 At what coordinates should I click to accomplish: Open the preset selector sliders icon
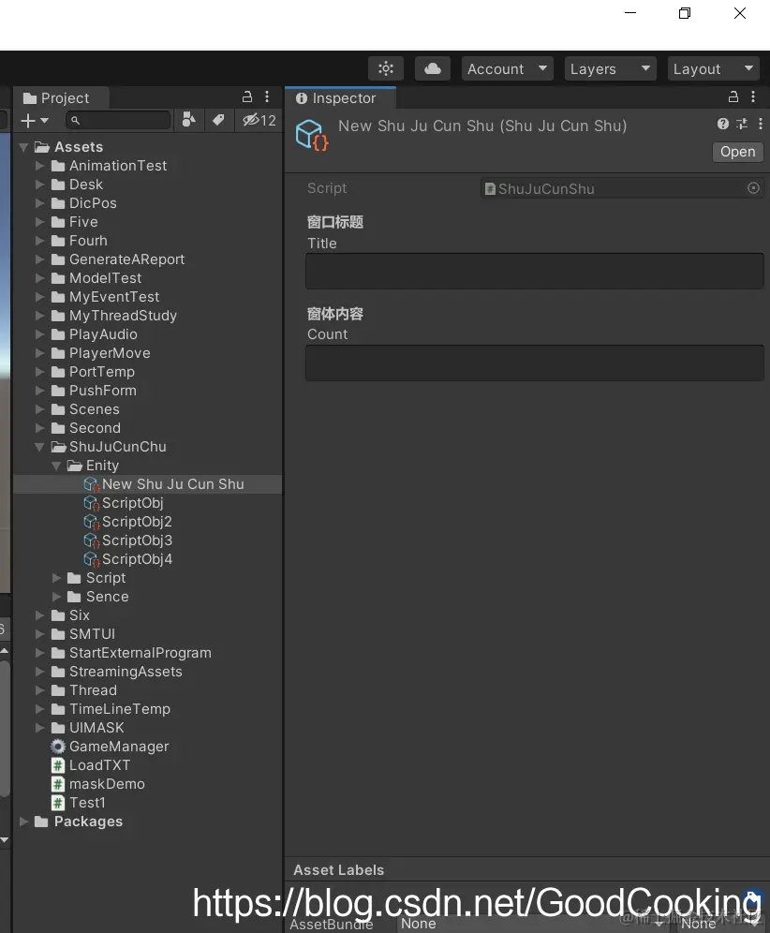click(742, 124)
